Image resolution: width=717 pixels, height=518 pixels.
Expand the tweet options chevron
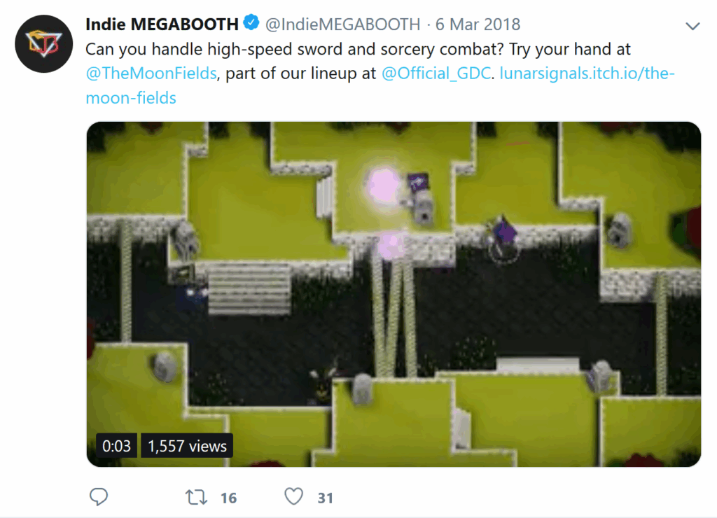pyautogui.click(x=692, y=26)
